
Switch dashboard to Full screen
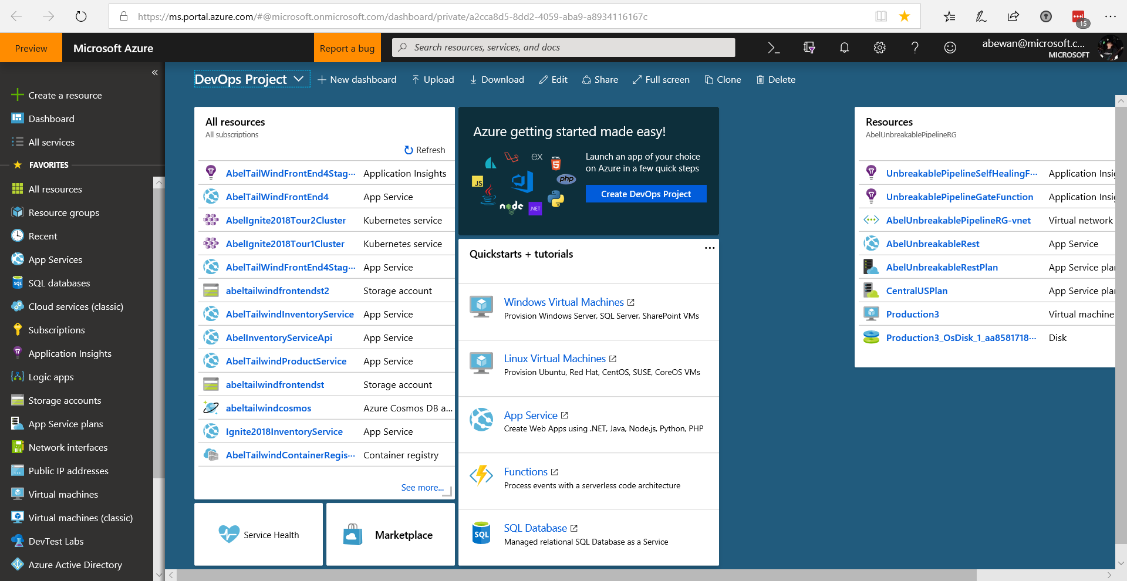661,79
